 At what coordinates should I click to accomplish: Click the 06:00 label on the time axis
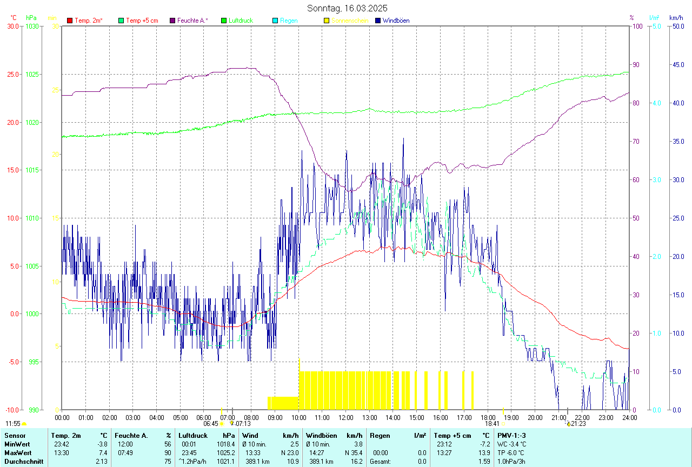tap(204, 417)
